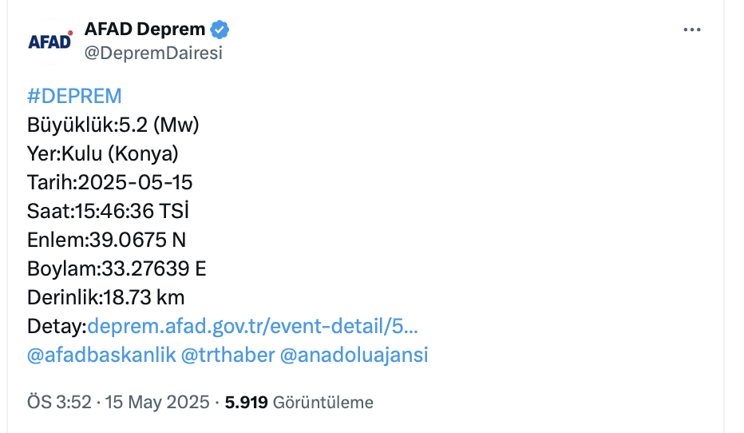Open the AFAD Deprem display name

tap(144, 30)
